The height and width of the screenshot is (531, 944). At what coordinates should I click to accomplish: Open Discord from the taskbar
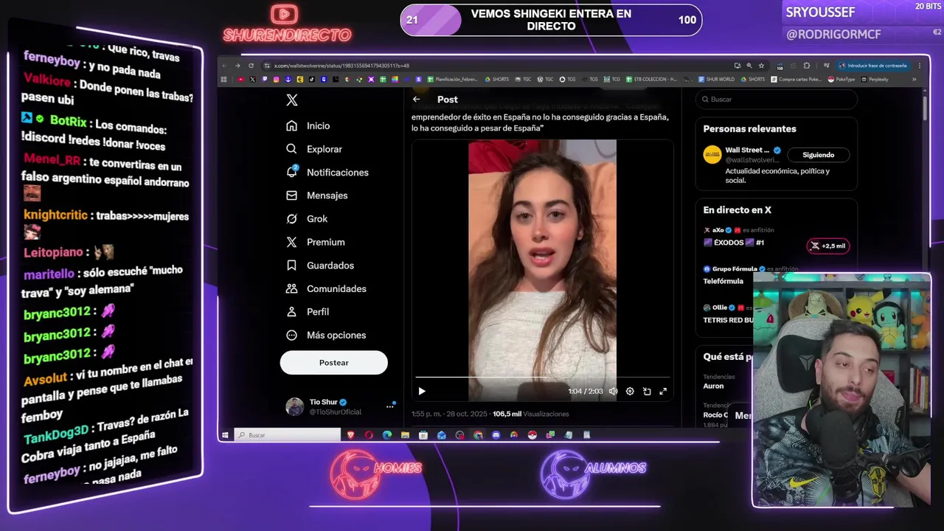[496, 435]
